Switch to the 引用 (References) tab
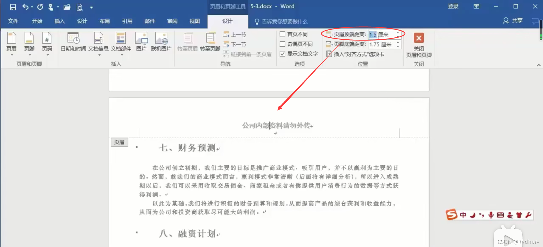This screenshot has height=247, width=543. coord(127,21)
